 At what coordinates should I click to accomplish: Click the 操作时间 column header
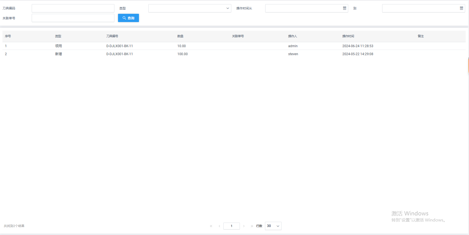coord(348,36)
